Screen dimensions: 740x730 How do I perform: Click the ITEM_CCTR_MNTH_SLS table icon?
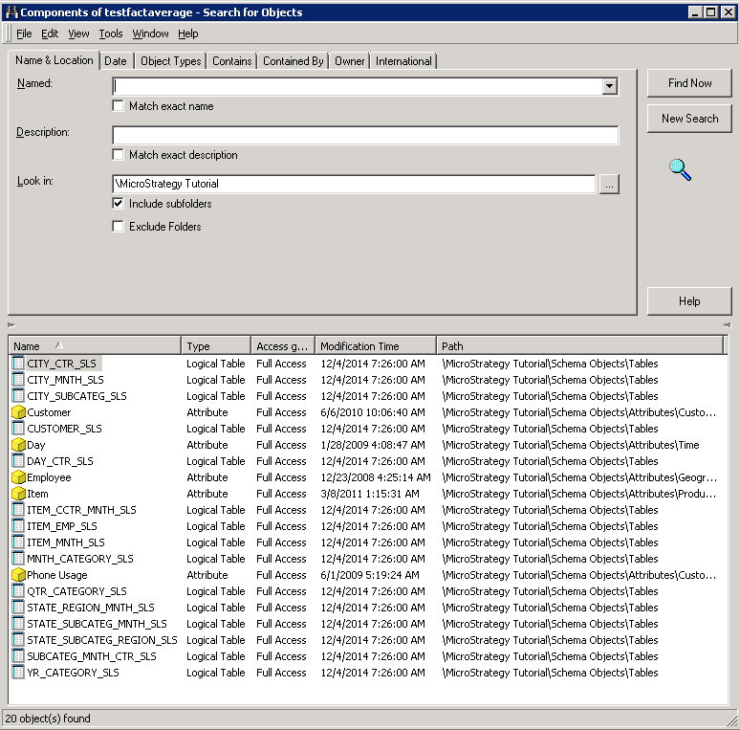pyautogui.click(x=18, y=510)
